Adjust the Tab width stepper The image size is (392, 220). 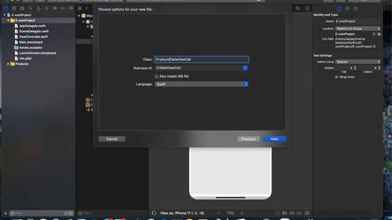[355, 68]
